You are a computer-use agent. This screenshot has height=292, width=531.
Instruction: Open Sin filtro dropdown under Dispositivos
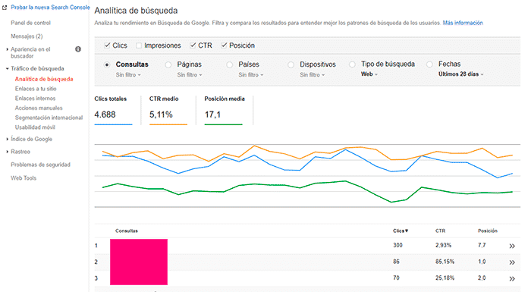(x=312, y=75)
